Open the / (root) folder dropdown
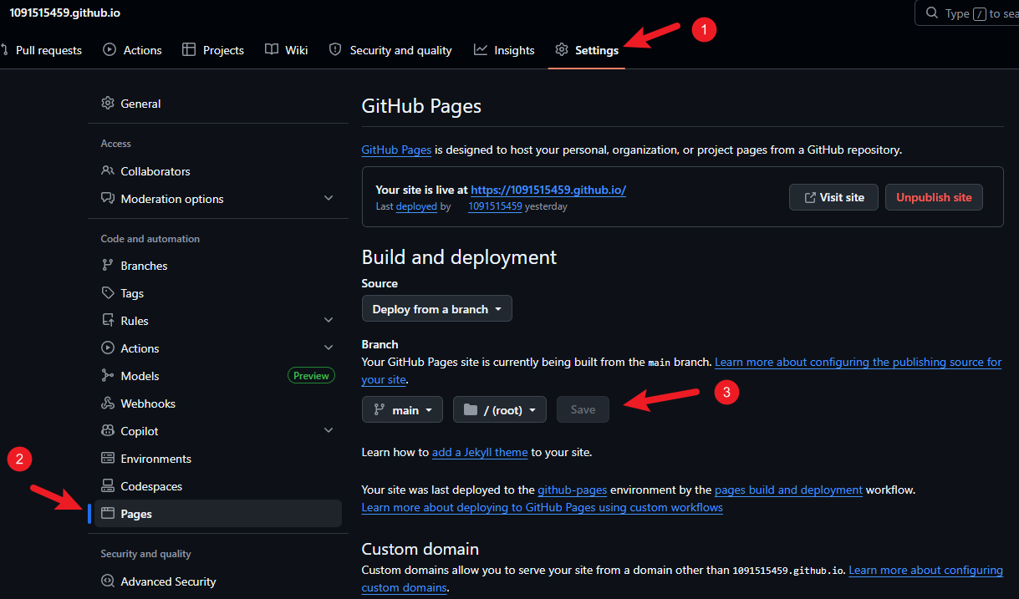The width and height of the screenshot is (1019, 599). pos(500,409)
